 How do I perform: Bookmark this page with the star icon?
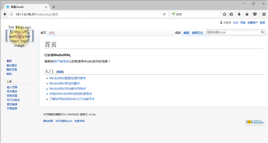click(224, 14)
